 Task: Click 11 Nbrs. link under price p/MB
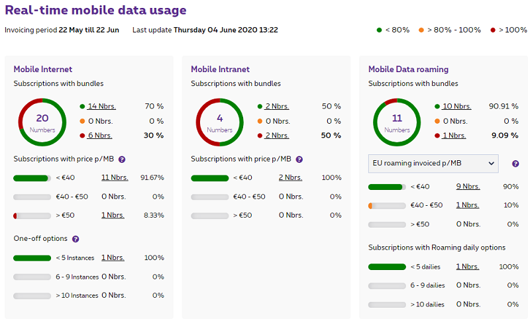(114, 177)
